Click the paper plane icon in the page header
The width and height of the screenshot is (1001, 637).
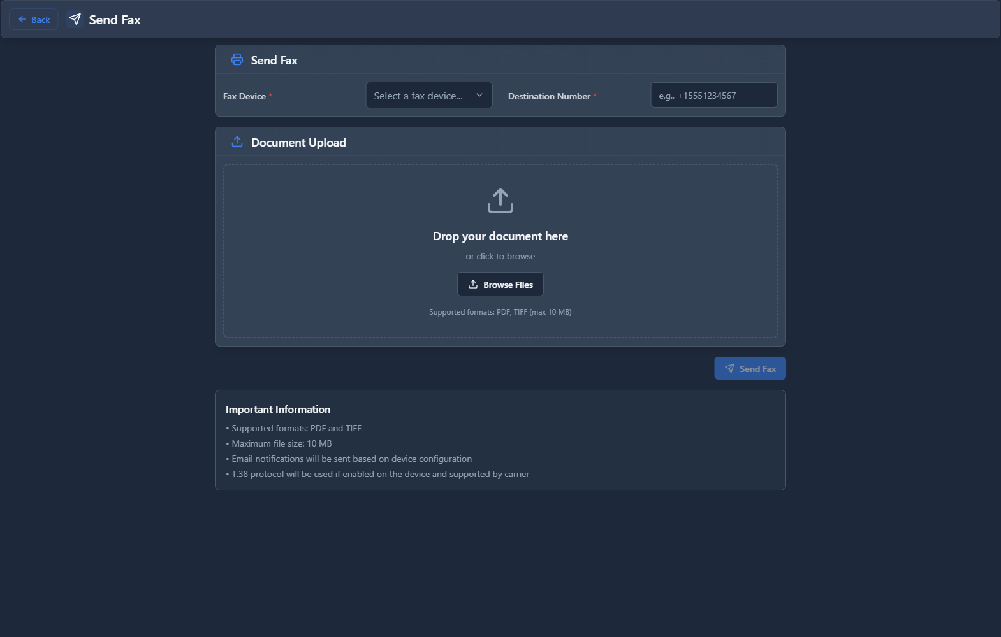(x=75, y=20)
